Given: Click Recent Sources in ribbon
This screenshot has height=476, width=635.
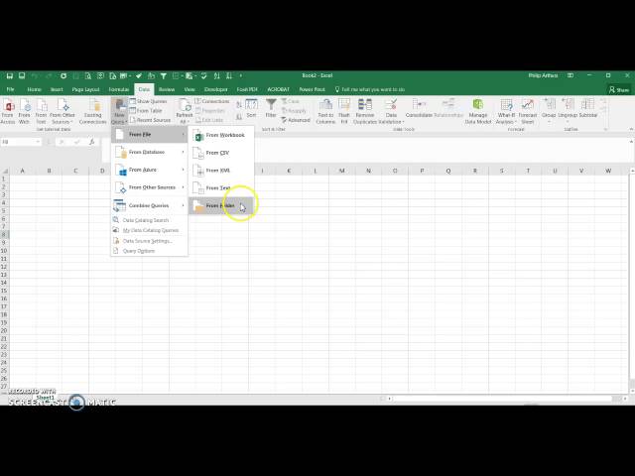Looking at the screenshot, I should (150, 120).
